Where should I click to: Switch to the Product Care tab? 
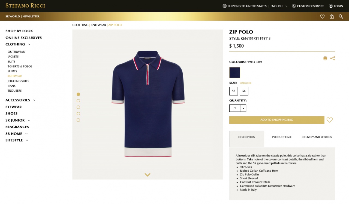282,137
